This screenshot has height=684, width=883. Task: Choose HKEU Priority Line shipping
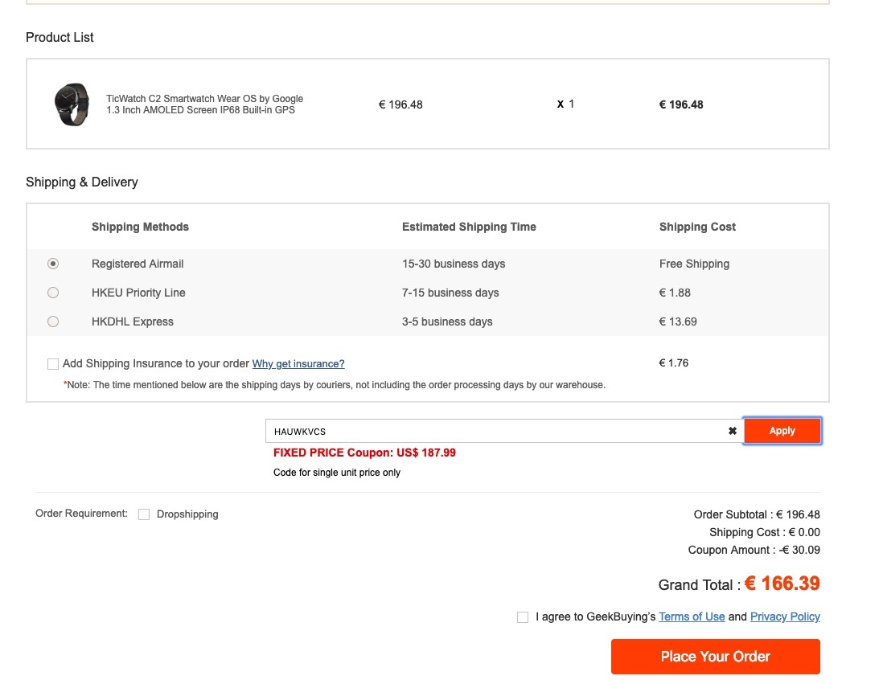tap(53, 293)
